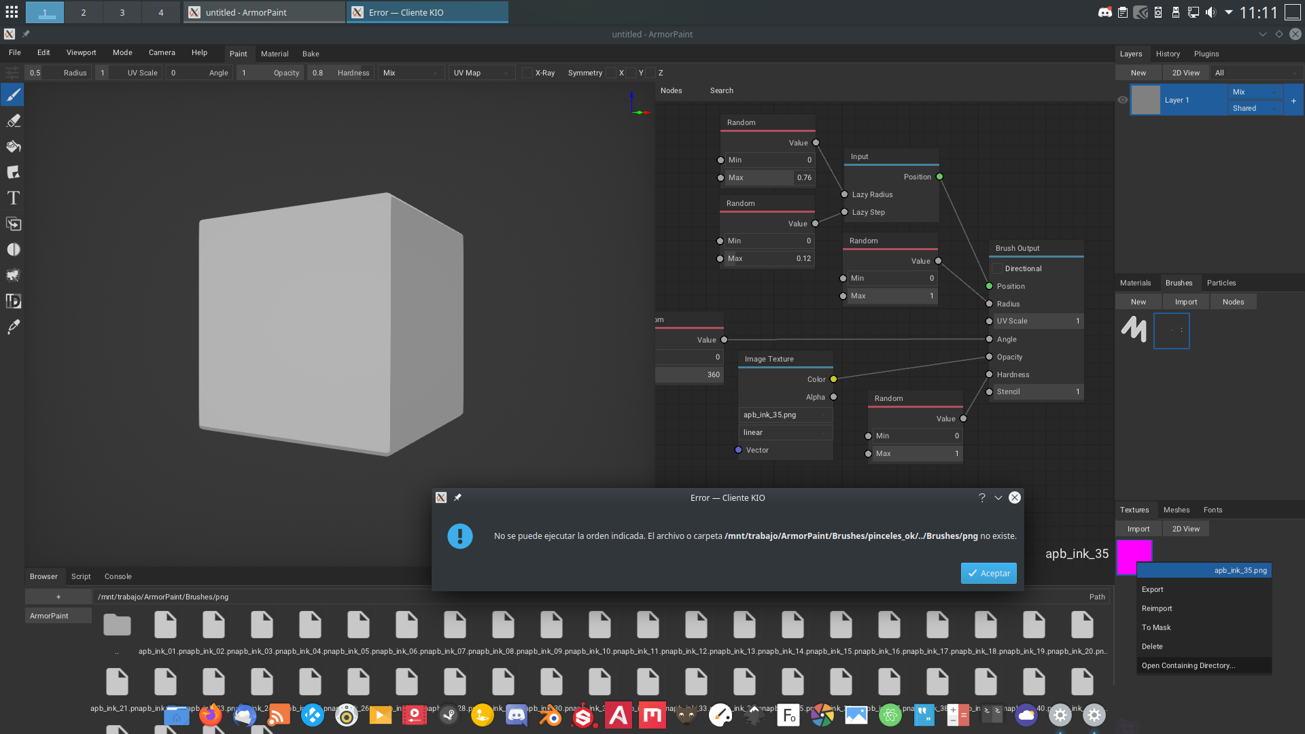Toggle the X-Ray checkbox
The image size is (1305, 734).
[527, 73]
